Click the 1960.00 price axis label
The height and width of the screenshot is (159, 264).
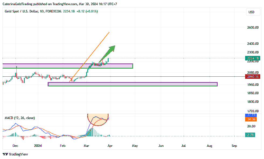point(253,85)
